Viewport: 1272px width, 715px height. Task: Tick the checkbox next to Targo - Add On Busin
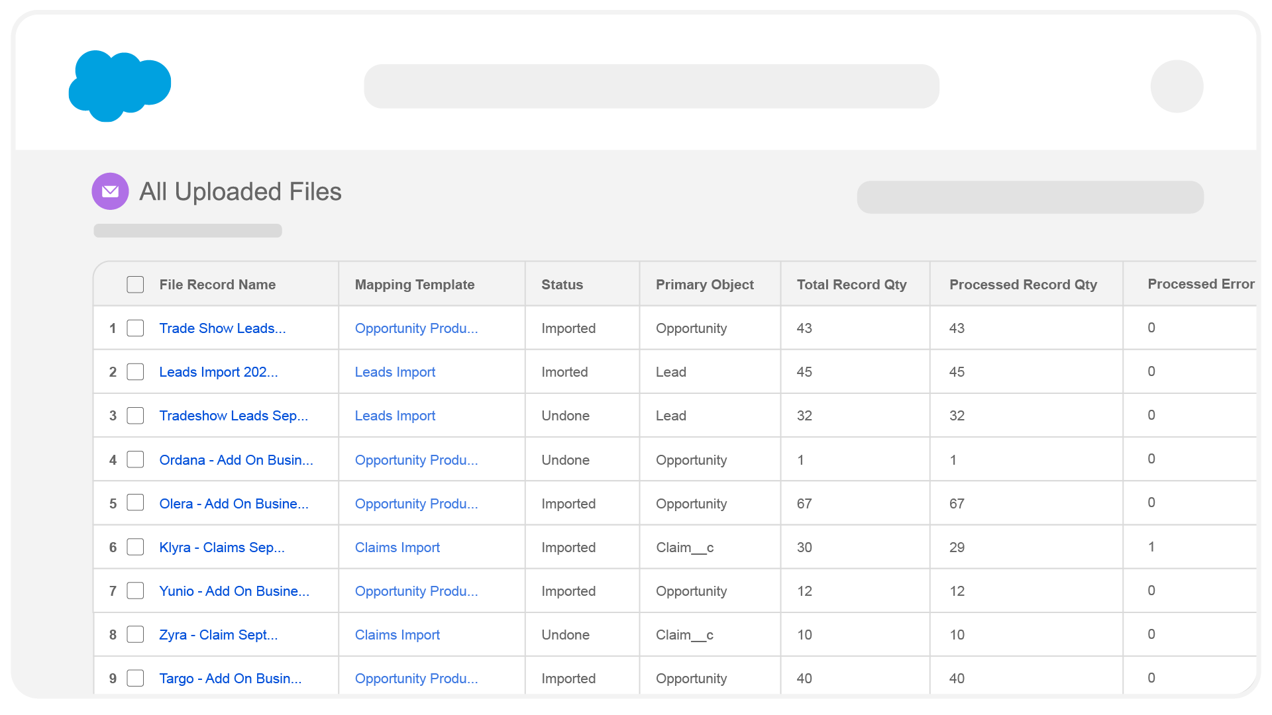pyautogui.click(x=134, y=678)
